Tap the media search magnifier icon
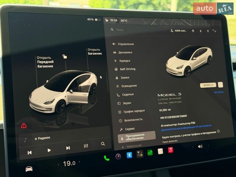The image size is (236, 177). coord(103,144)
